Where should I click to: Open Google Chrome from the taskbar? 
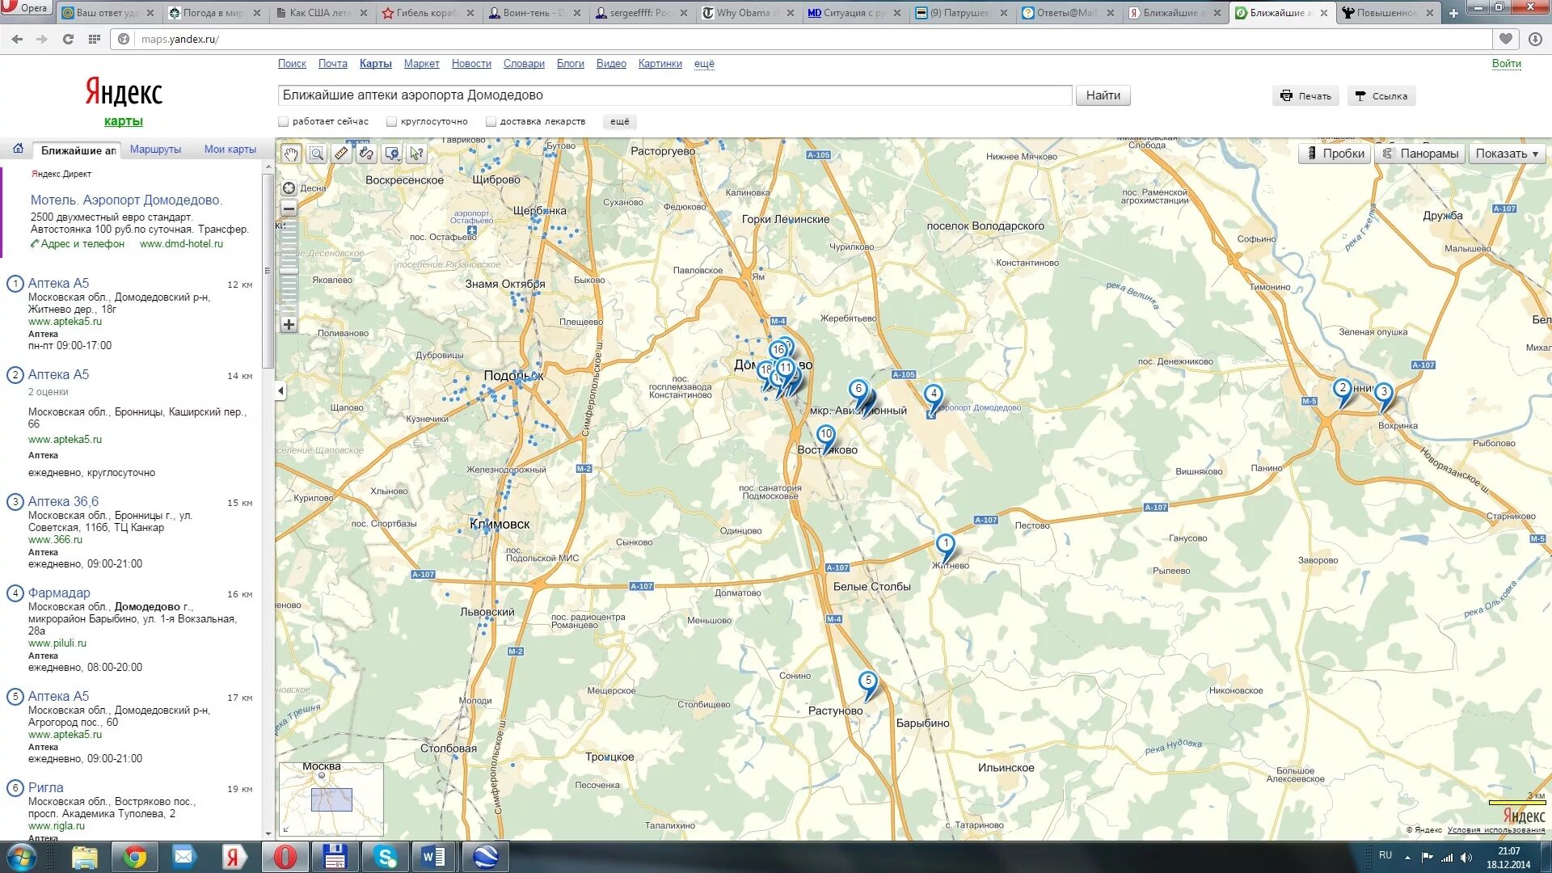coord(135,857)
